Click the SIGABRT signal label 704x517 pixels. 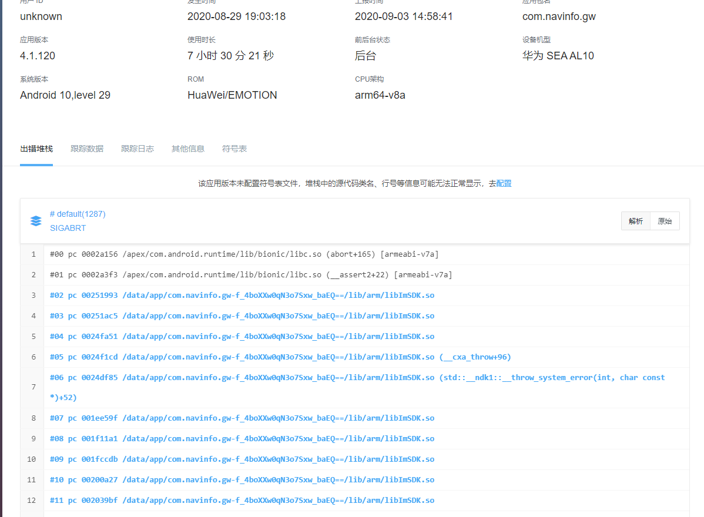[x=67, y=228]
